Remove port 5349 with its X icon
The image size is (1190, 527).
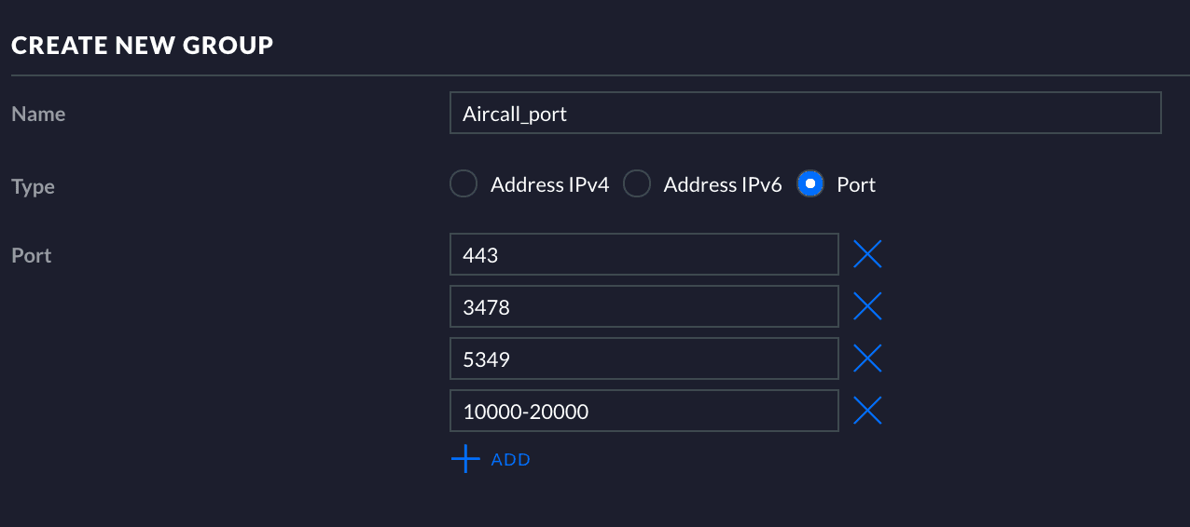tap(867, 358)
